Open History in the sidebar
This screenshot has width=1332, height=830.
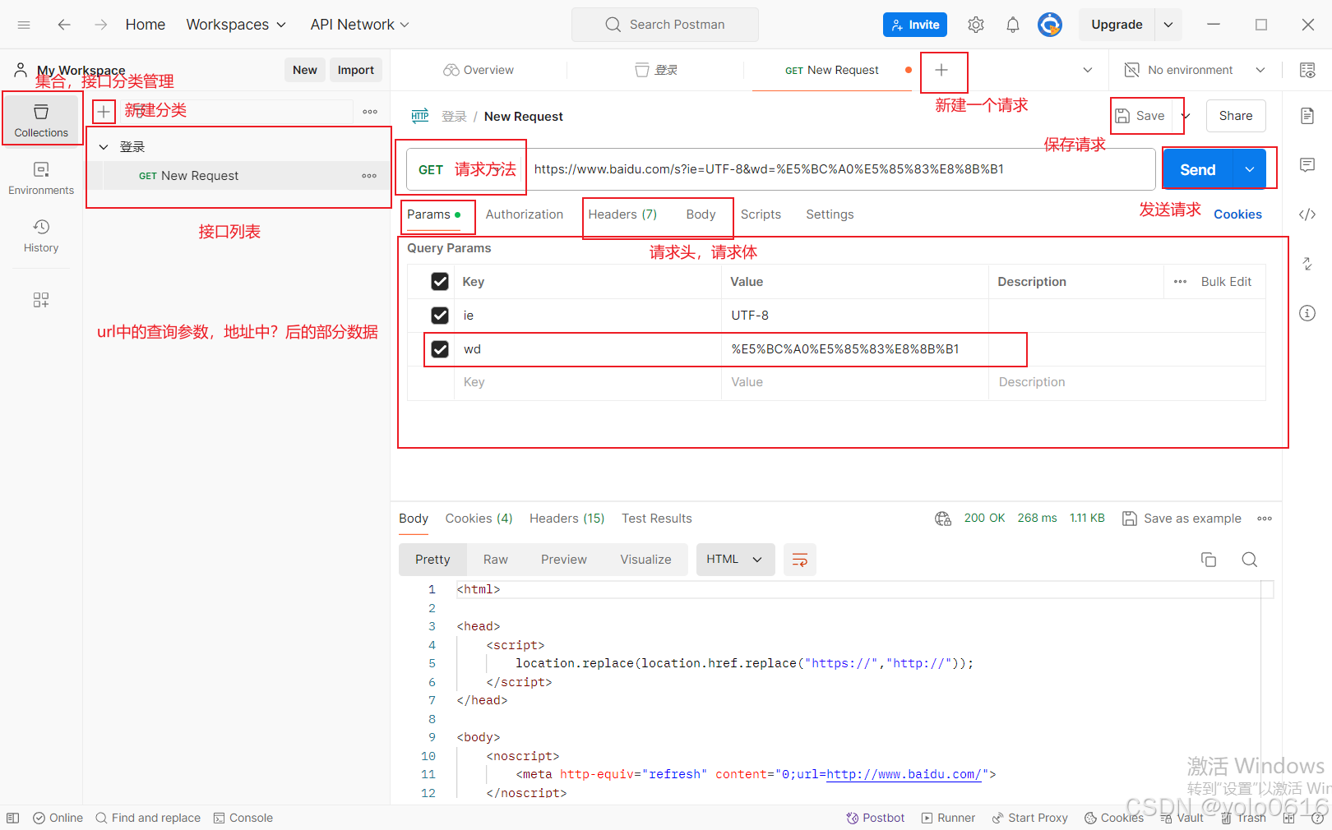coord(41,236)
